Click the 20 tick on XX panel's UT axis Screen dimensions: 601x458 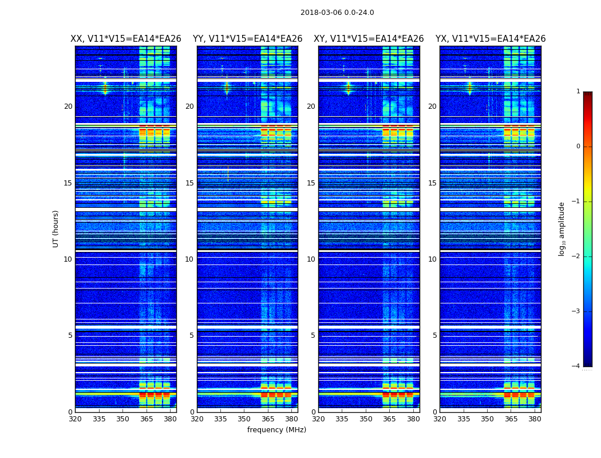[x=68, y=106]
